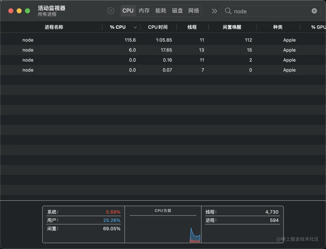
Task: Toggle sort order on the % CPU column
Action: (x=118, y=27)
